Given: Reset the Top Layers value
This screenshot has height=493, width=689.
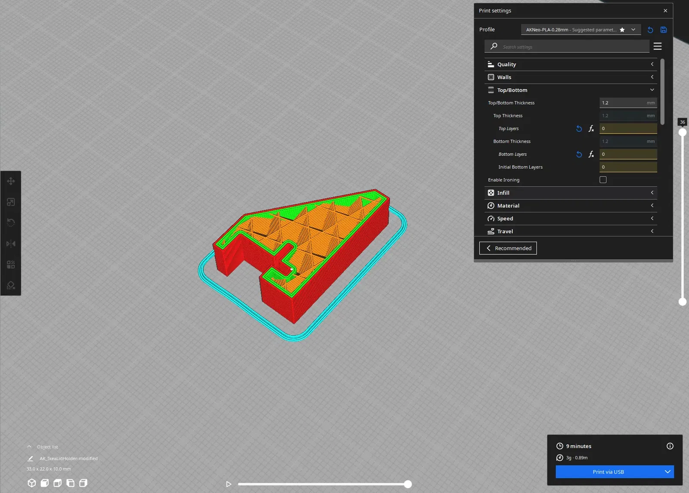Looking at the screenshot, I should coord(579,129).
